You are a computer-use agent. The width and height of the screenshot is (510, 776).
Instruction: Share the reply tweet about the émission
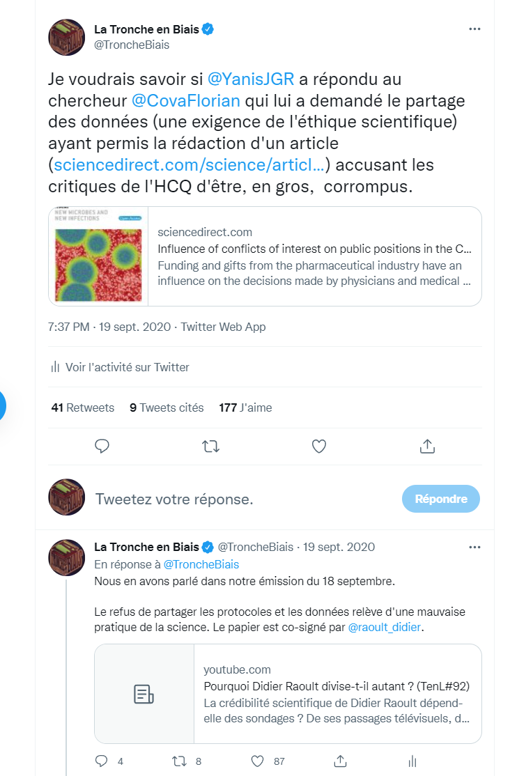tap(341, 760)
